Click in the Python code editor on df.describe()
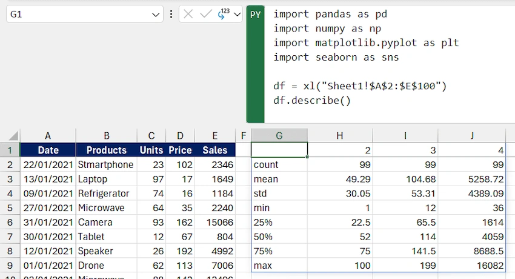515x279 pixels. pyautogui.click(x=312, y=100)
